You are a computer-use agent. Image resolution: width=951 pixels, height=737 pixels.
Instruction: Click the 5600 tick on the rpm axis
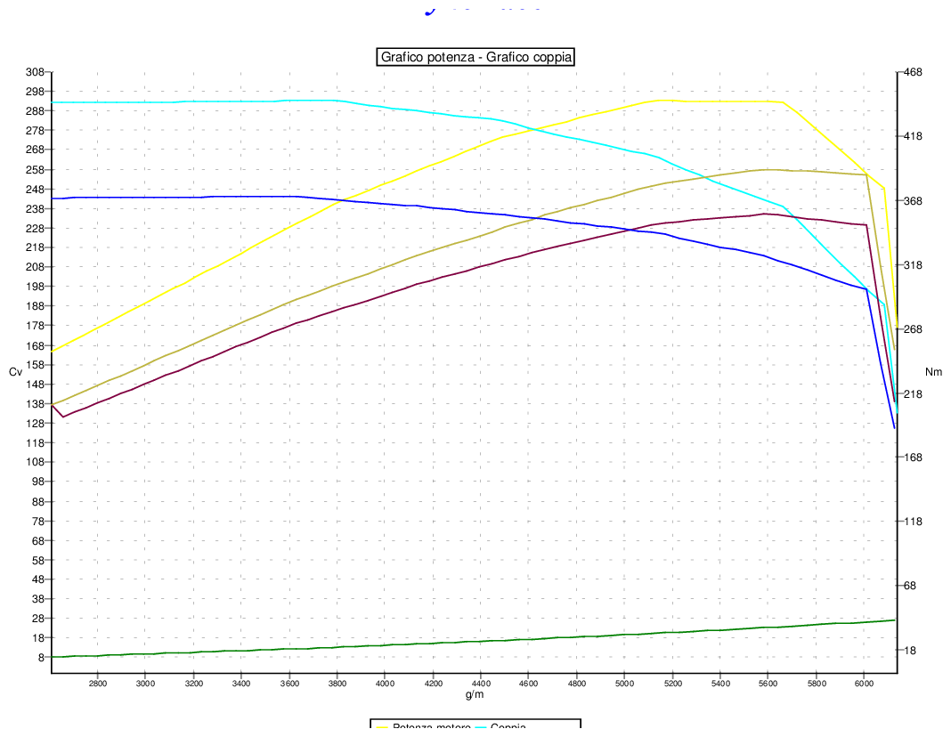tap(768, 684)
